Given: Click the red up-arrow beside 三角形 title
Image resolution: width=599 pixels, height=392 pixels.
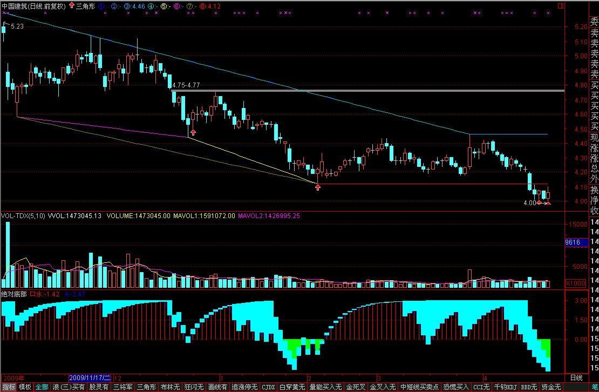Looking at the screenshot, I should [71, 6].
